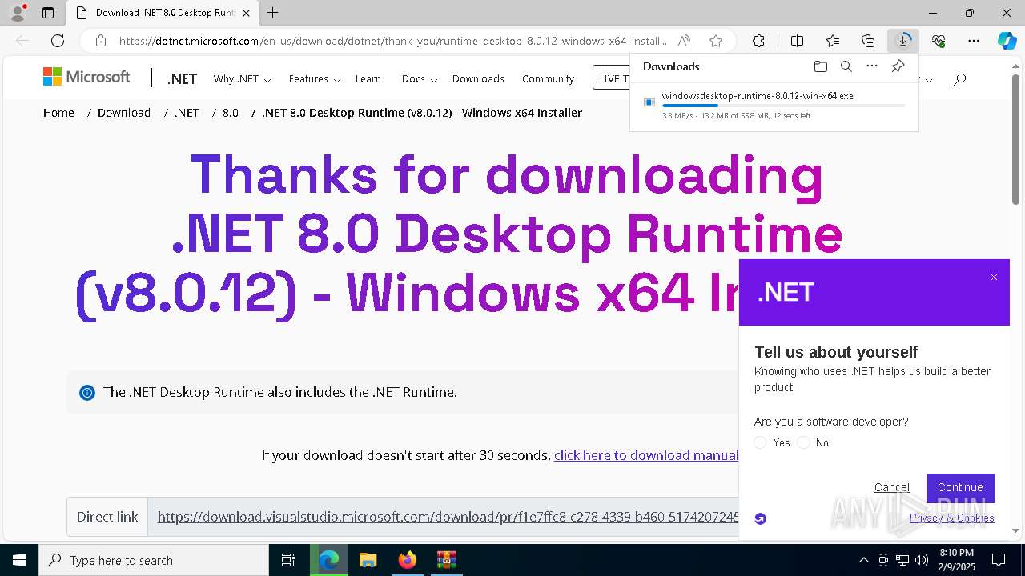Open downloads folder from Downloads panel

click(x=820, y=66)
